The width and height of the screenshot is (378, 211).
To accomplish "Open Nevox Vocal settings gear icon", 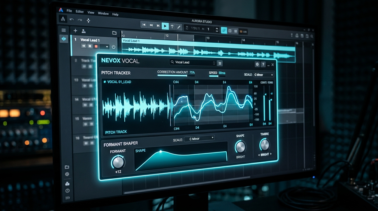I will (257, 64).
